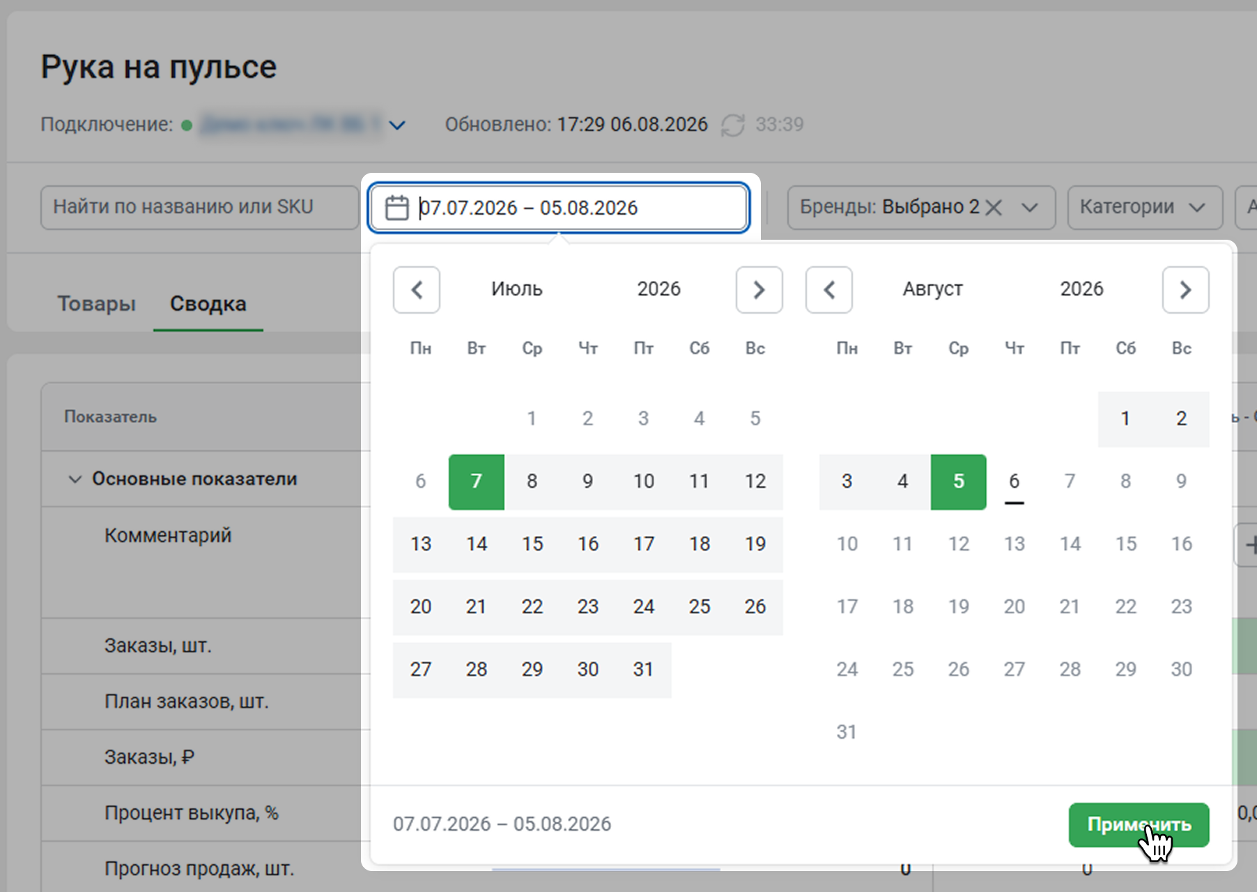Click the date range input field
The image size is (1257, 892).
[x=559, y=208]
